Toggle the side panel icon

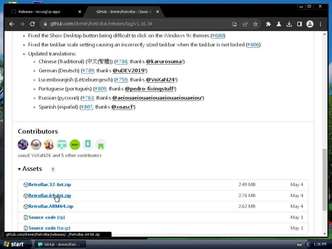click(299, 24)
